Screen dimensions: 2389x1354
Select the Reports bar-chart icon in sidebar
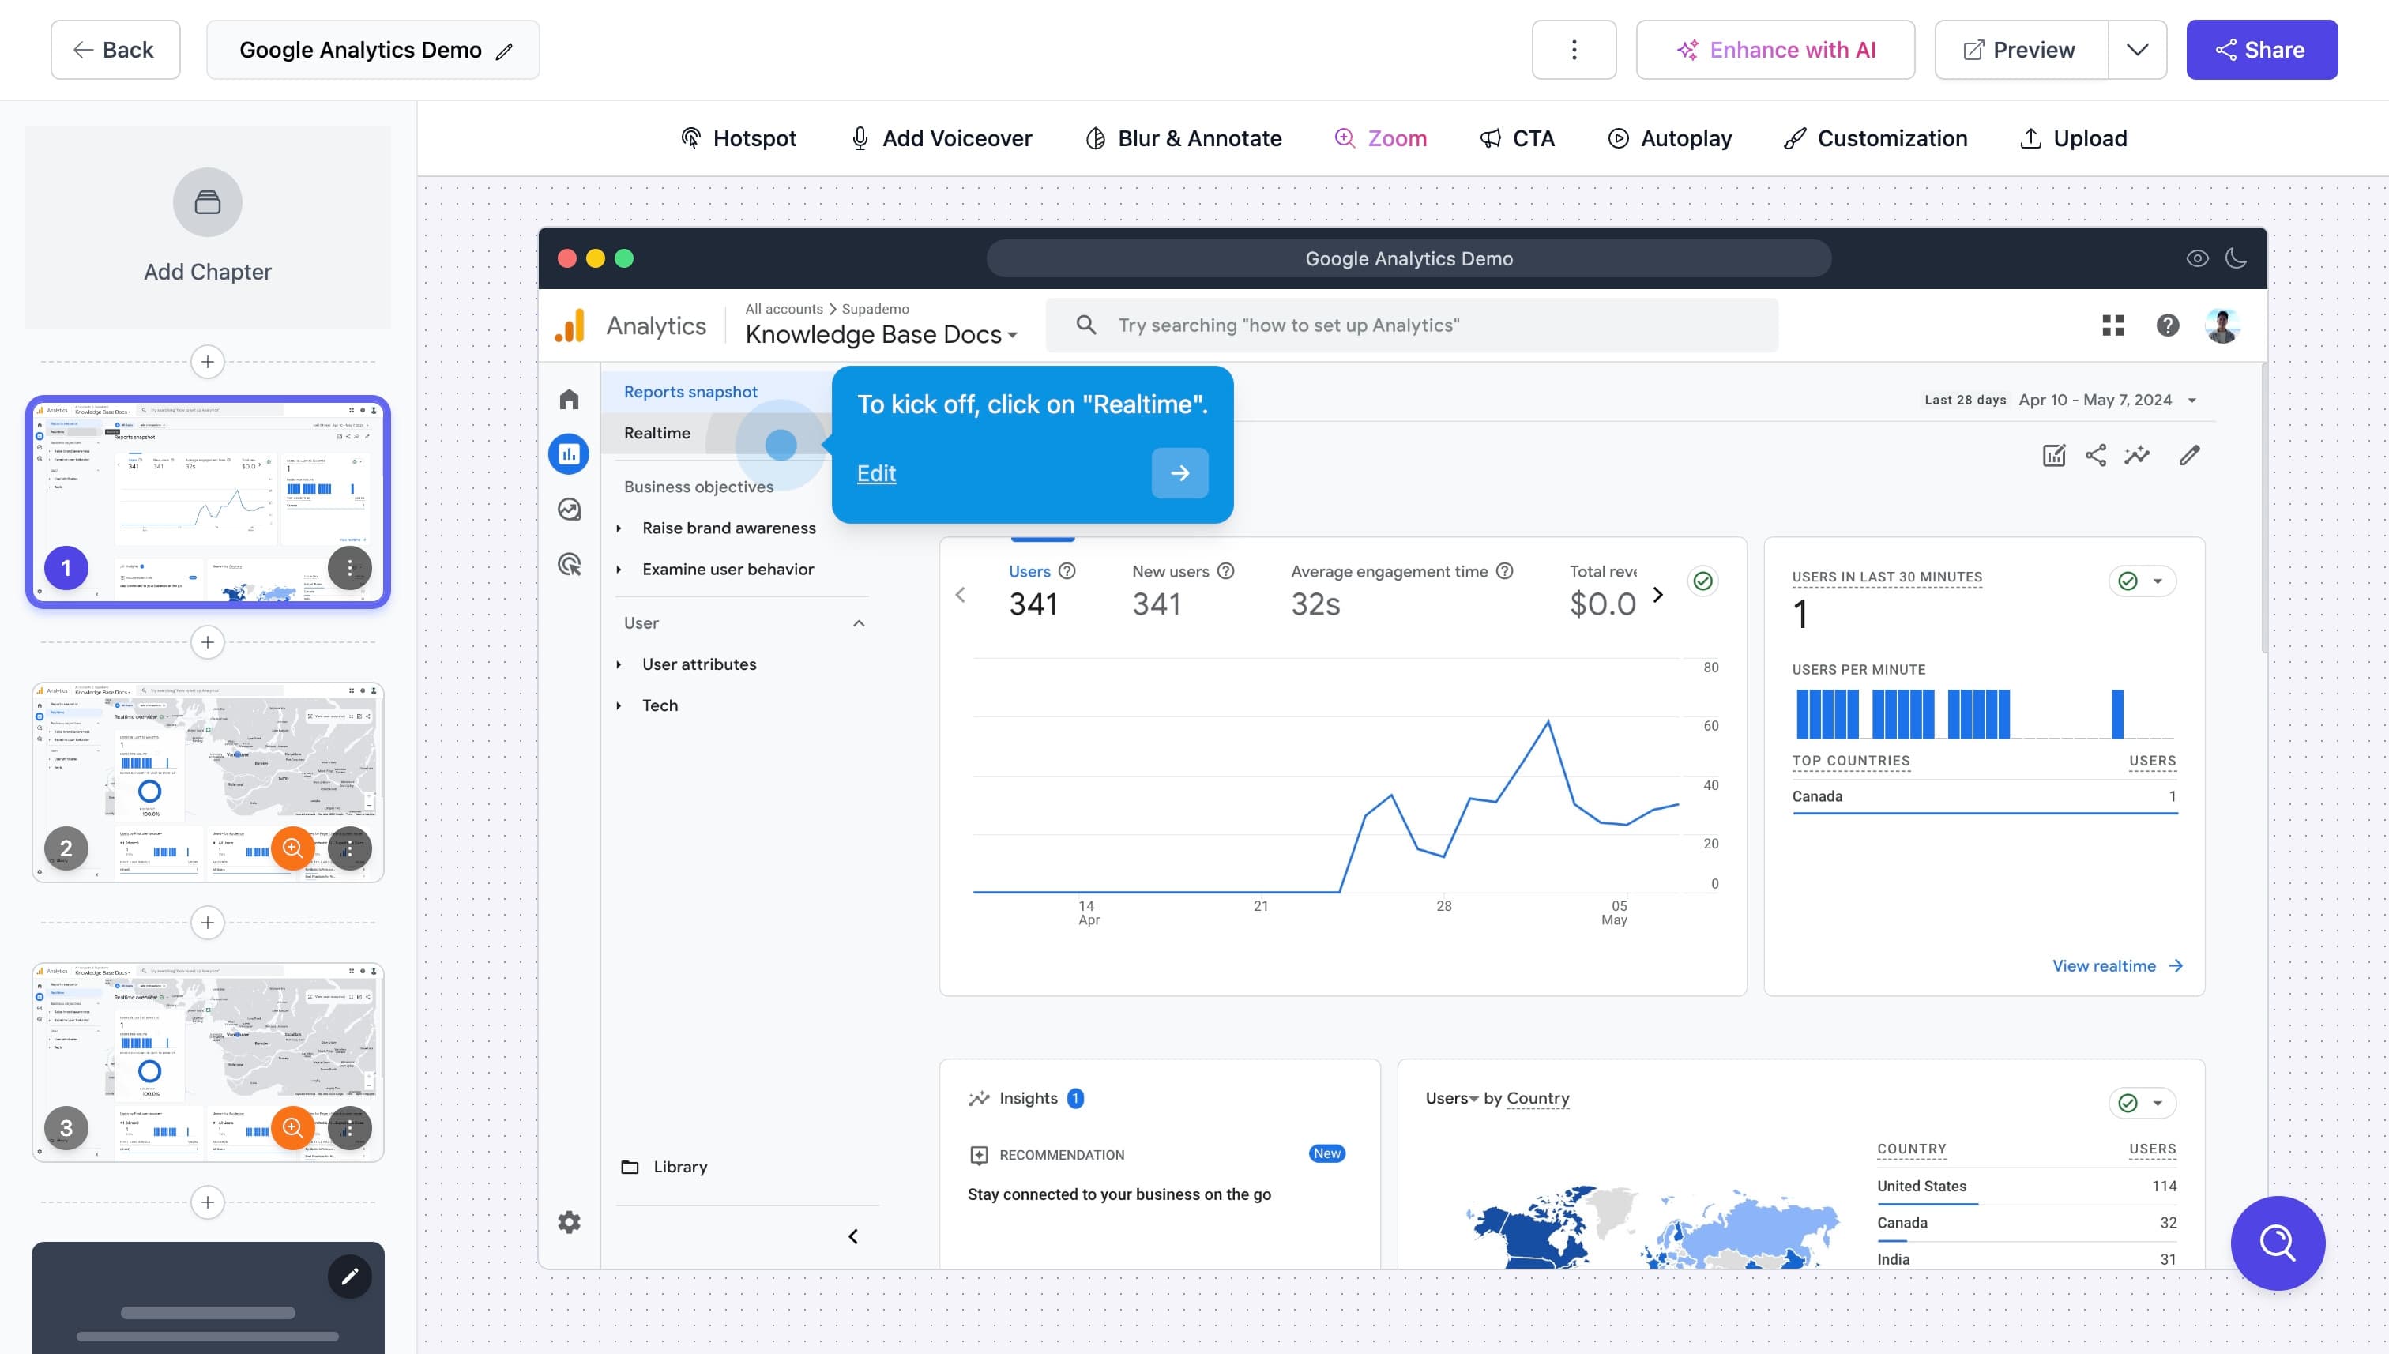point(569,453)
